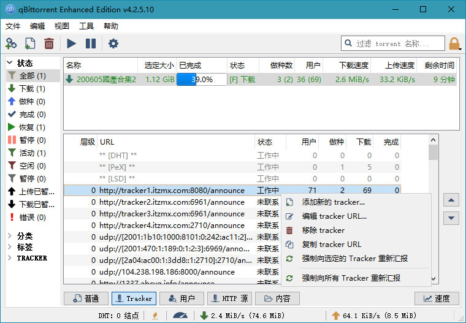
Task: Select the 恢复 (1) filter
Action: [x=33, y=127]
